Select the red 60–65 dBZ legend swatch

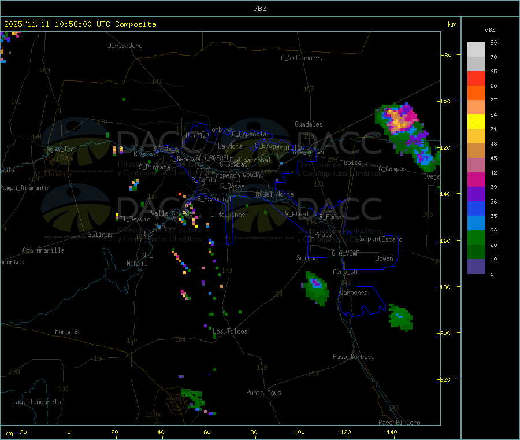tap(476, 78)
